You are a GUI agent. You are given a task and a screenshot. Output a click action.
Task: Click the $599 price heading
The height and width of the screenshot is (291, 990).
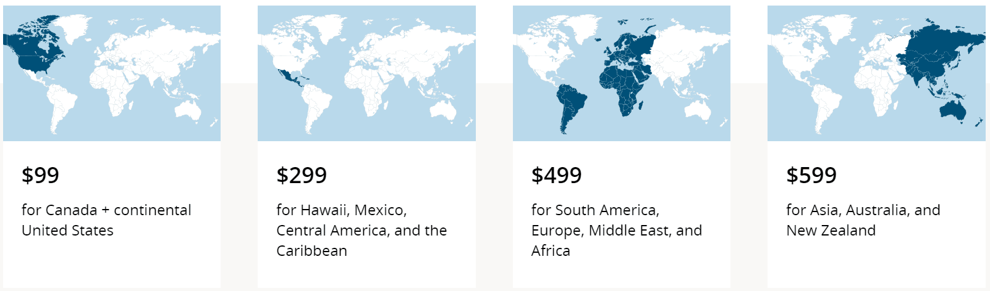coord(811,176)
